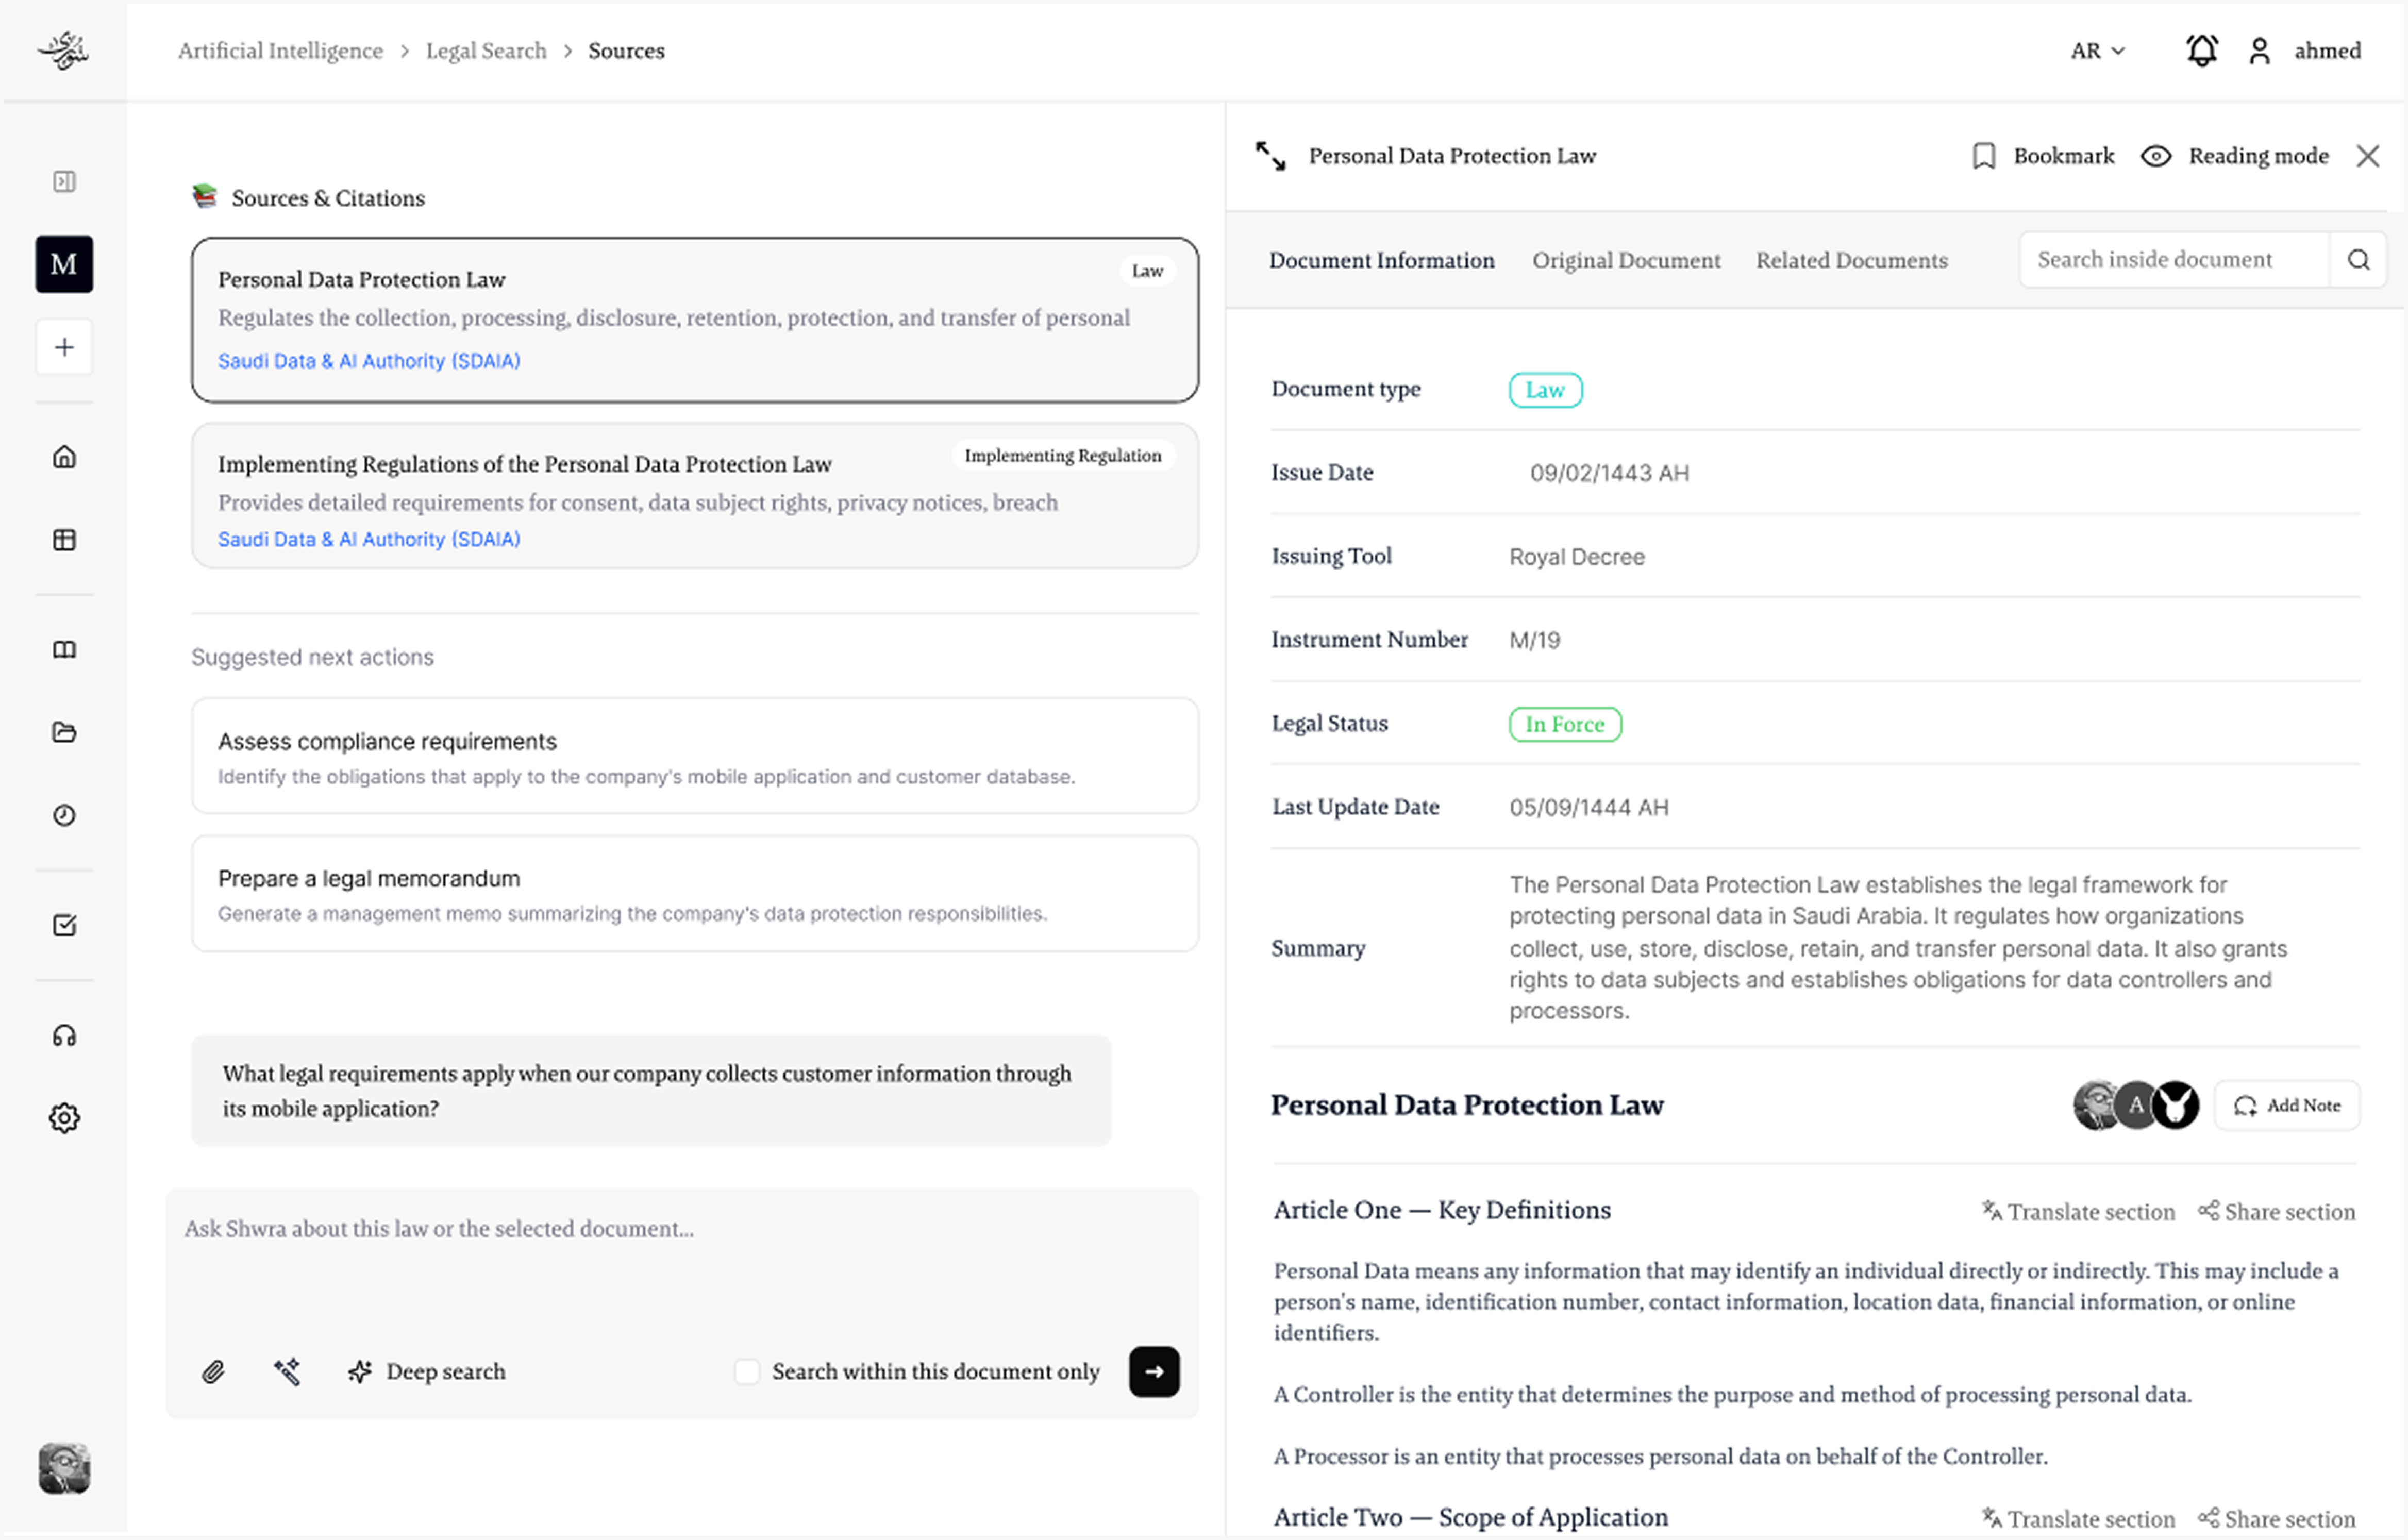Attach a file with paperclip icon

click(213, 1371)
